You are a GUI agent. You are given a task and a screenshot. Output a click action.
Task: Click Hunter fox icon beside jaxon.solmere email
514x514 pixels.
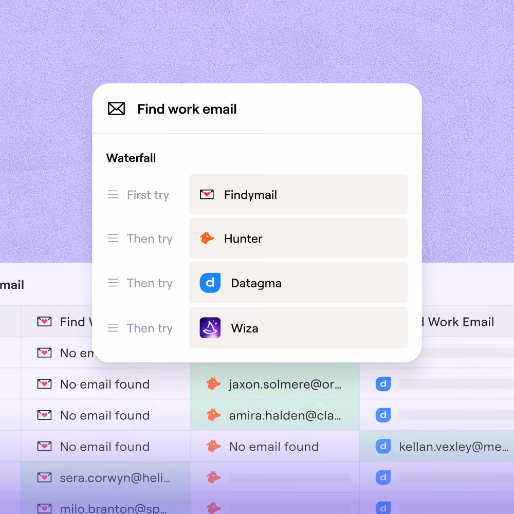(213, 384)
